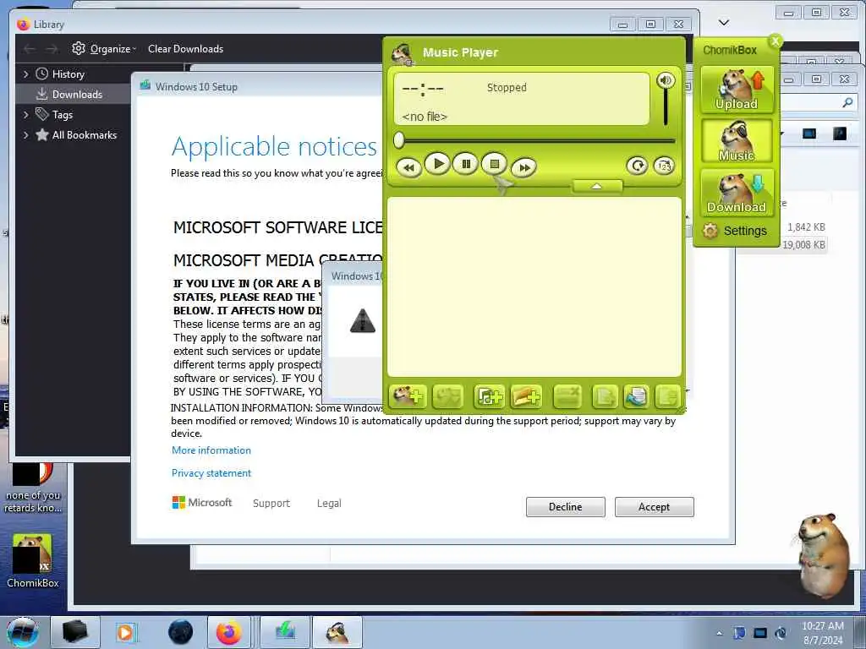Click the Music Player hamster logo
The image size is (866, 649).
pyautogui.click(x=402, y=53)
